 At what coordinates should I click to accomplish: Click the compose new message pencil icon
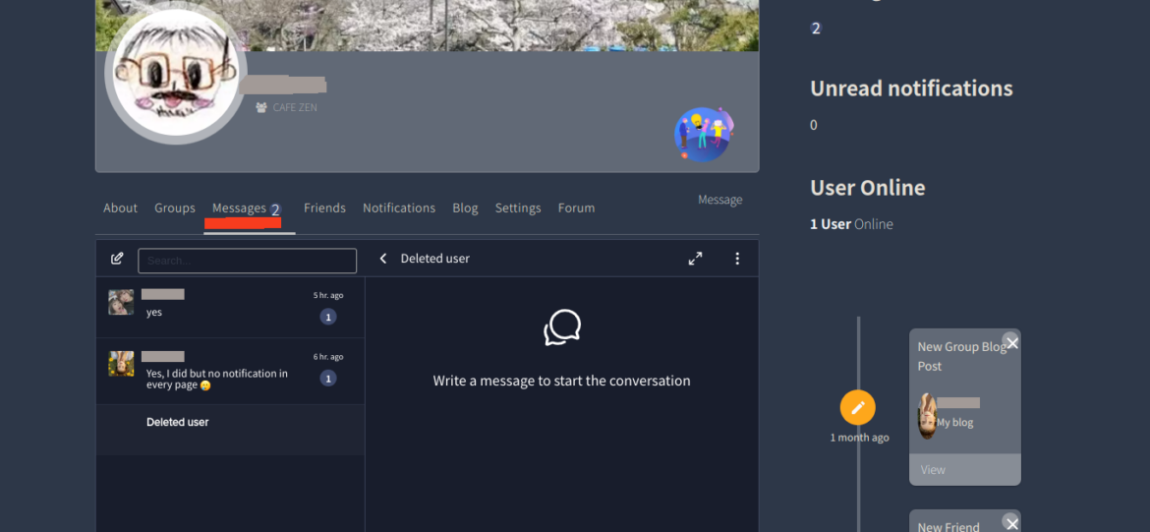coord(117,259)
